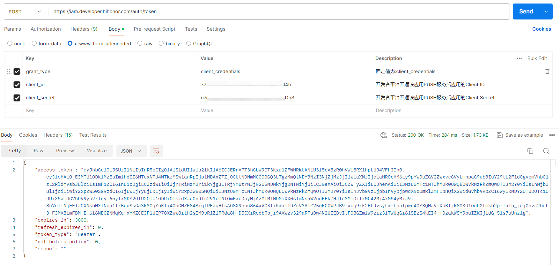Open response more options ellipsis menu
This screenshot has width=560, height=265.
point(552,135)
